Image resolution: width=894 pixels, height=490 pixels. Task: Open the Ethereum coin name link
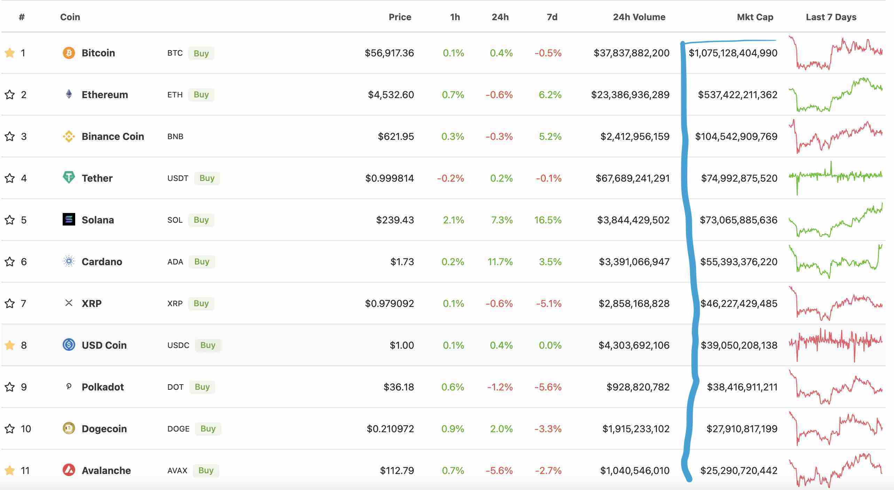[105, 95]
